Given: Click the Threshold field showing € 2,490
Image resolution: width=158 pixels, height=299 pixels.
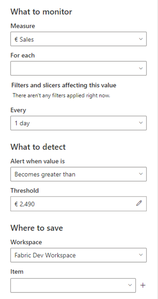Looking at the screenshot, I should (78, 204).
